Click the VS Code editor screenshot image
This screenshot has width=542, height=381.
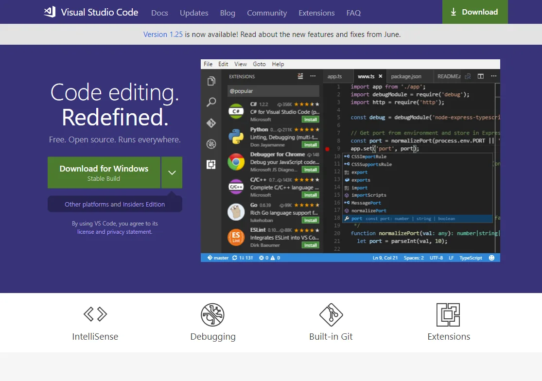(x=350, y=160)
